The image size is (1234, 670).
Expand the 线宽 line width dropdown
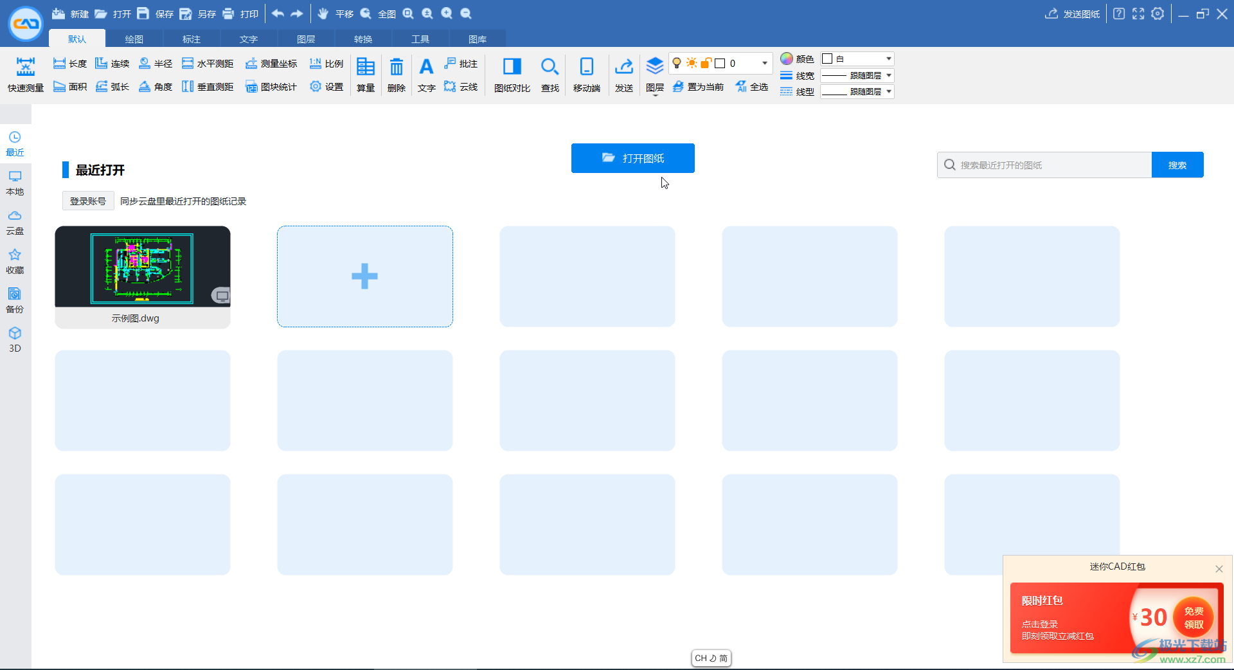[889, 75]
